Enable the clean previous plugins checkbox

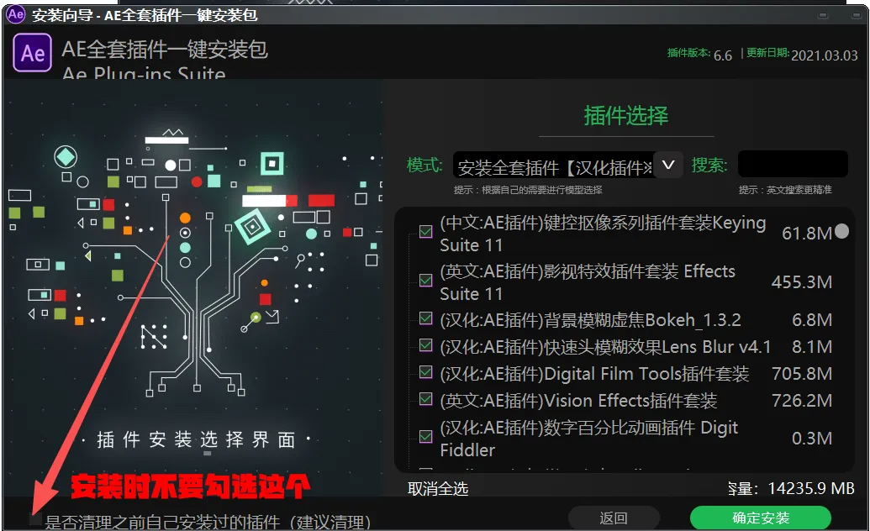click(x=35, y=519)
